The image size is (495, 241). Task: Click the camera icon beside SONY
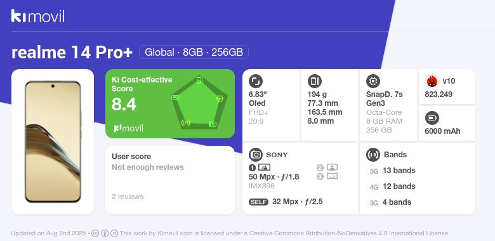pos(256,155)
